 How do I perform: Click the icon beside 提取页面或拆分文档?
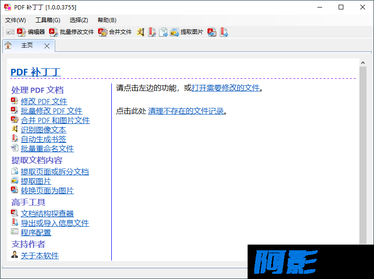pos(15,171)
